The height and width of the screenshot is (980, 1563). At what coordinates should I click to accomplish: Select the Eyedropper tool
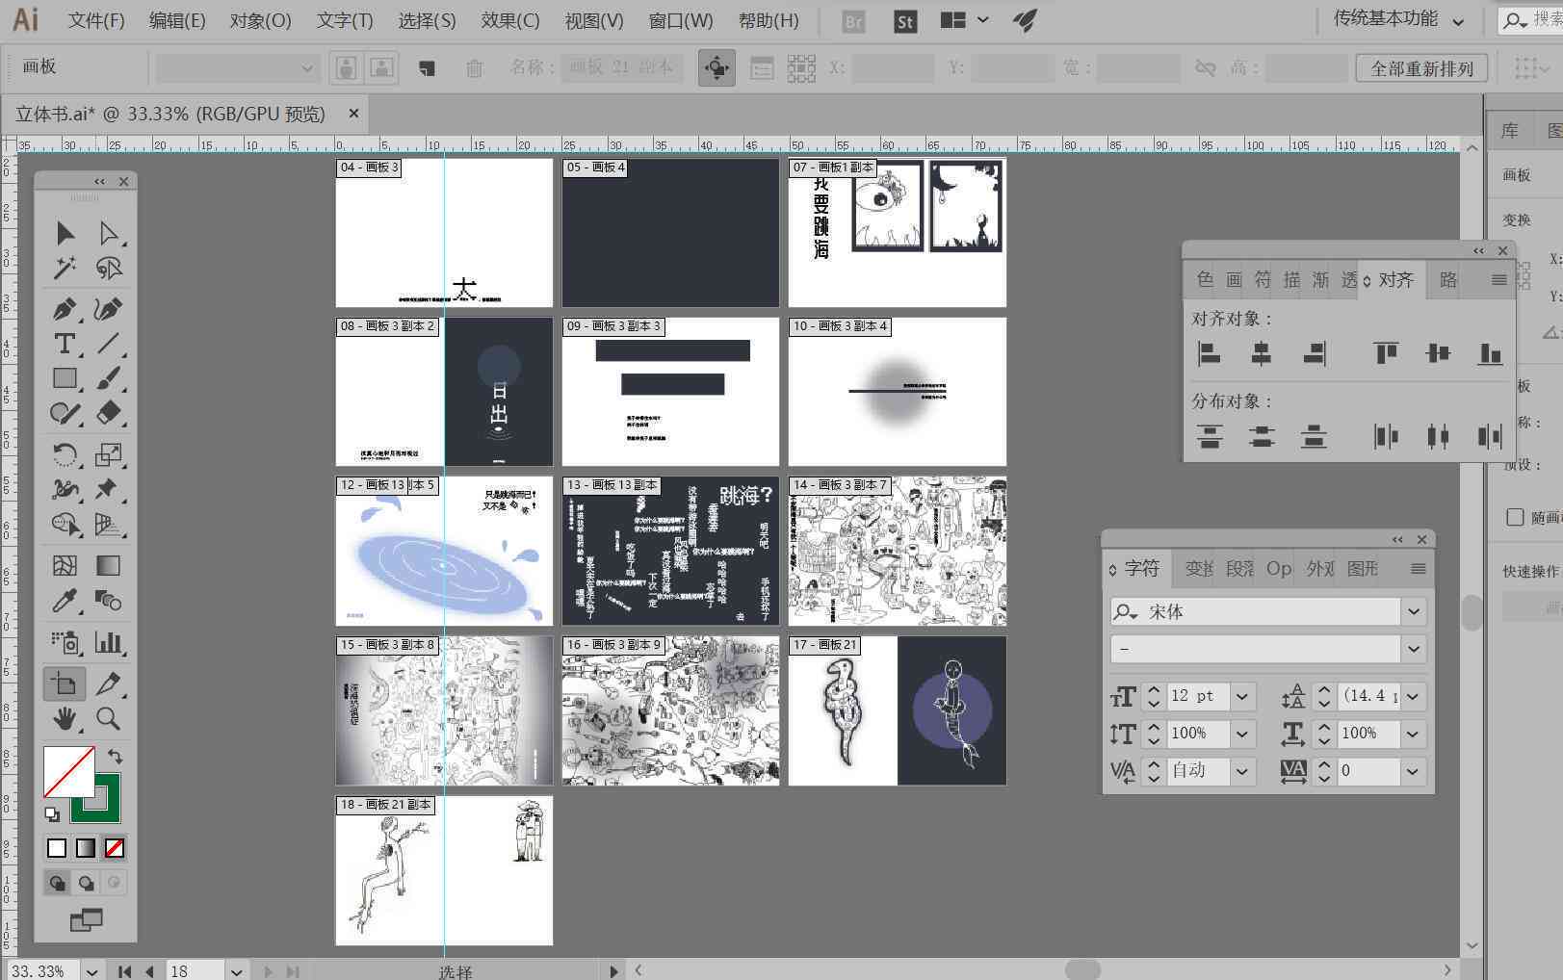[x=65, y=601]
